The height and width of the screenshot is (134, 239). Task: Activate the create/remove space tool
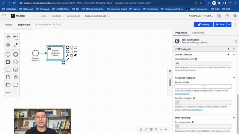[8, 45]
